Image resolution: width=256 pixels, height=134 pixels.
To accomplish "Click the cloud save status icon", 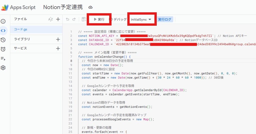I will click(x=90, y=7).
